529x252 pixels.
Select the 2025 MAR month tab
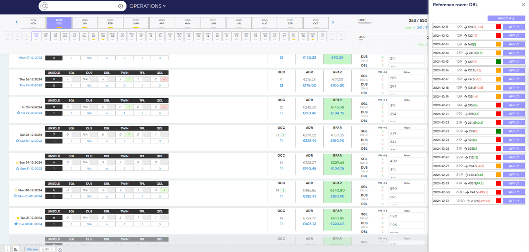(x=136, y=23)
